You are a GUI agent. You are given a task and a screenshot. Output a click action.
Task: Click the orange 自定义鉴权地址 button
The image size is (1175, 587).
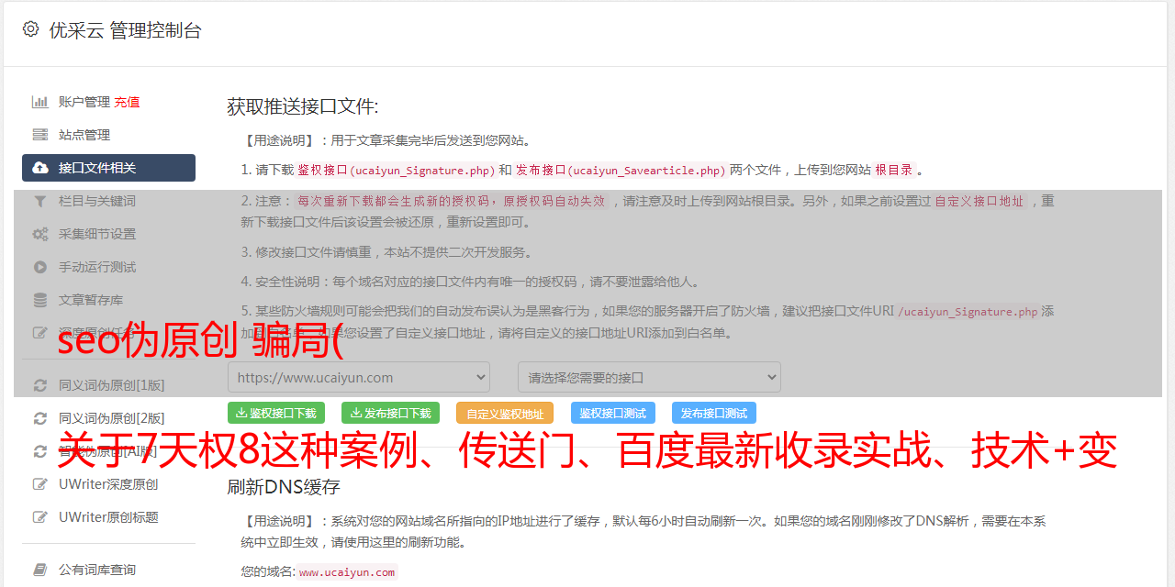pyautogui.click(x=505, y=413)
